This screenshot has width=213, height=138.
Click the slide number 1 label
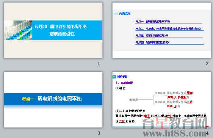(99, 64)
